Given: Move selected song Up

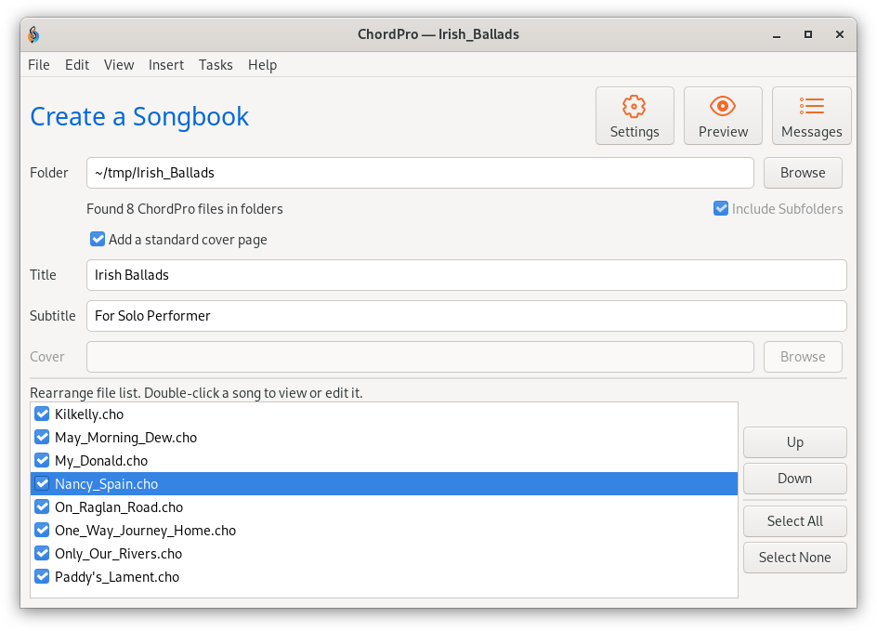Looking at the screenshot, I should coord(795,442).
